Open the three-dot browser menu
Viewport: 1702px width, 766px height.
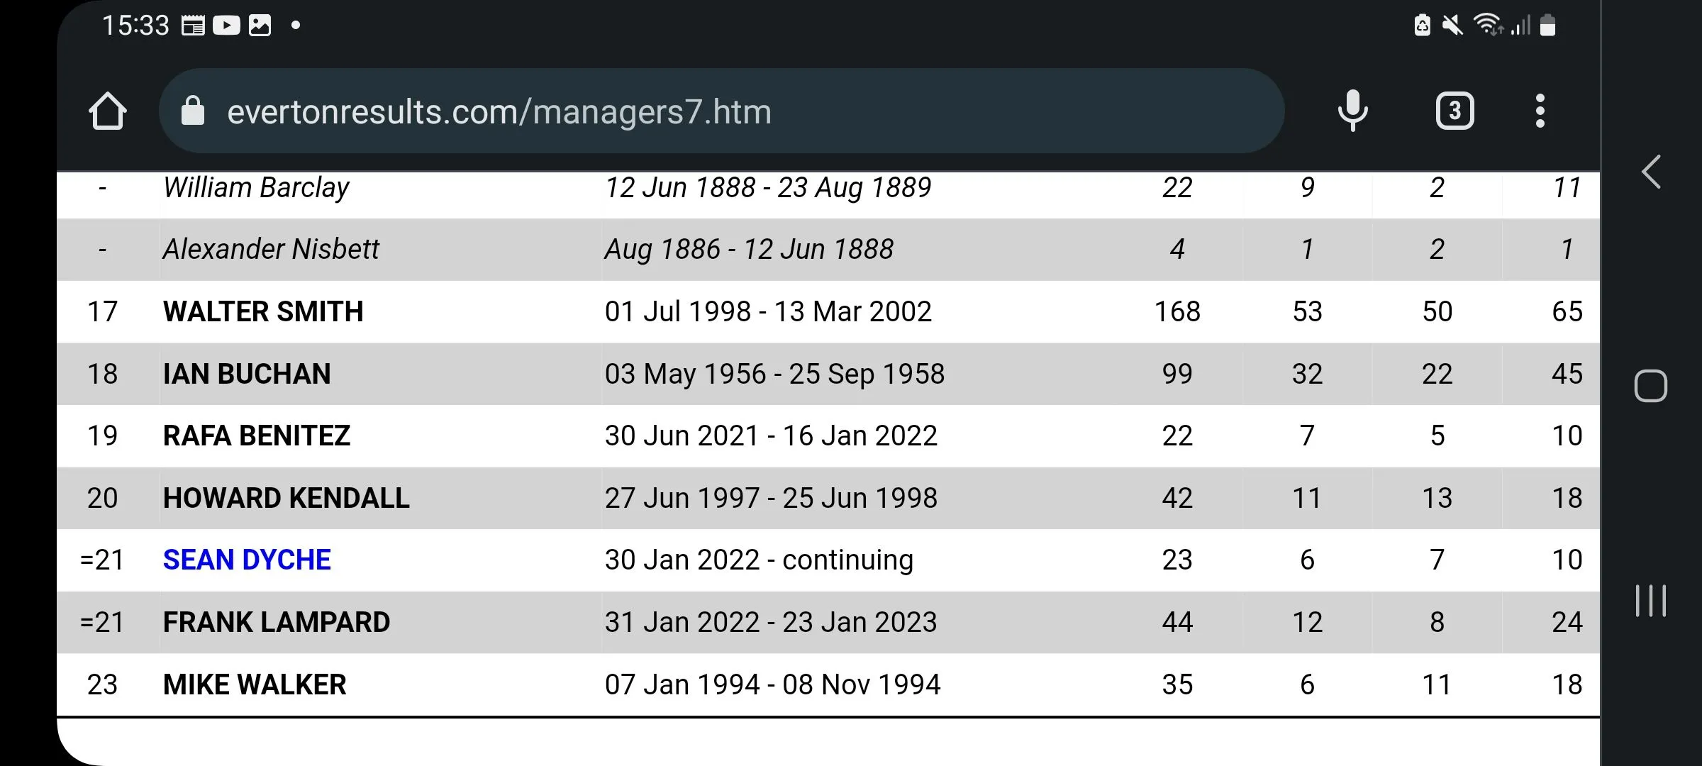pyautogui.click(x=1540, y=111)
